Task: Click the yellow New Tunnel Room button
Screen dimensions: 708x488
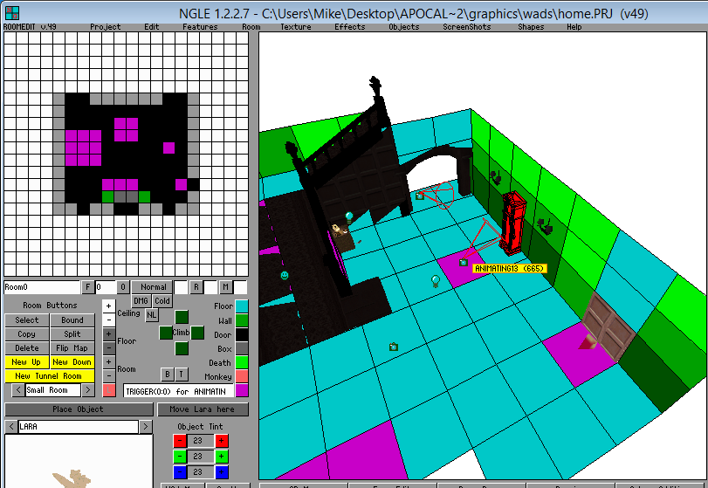Action: 50,376
